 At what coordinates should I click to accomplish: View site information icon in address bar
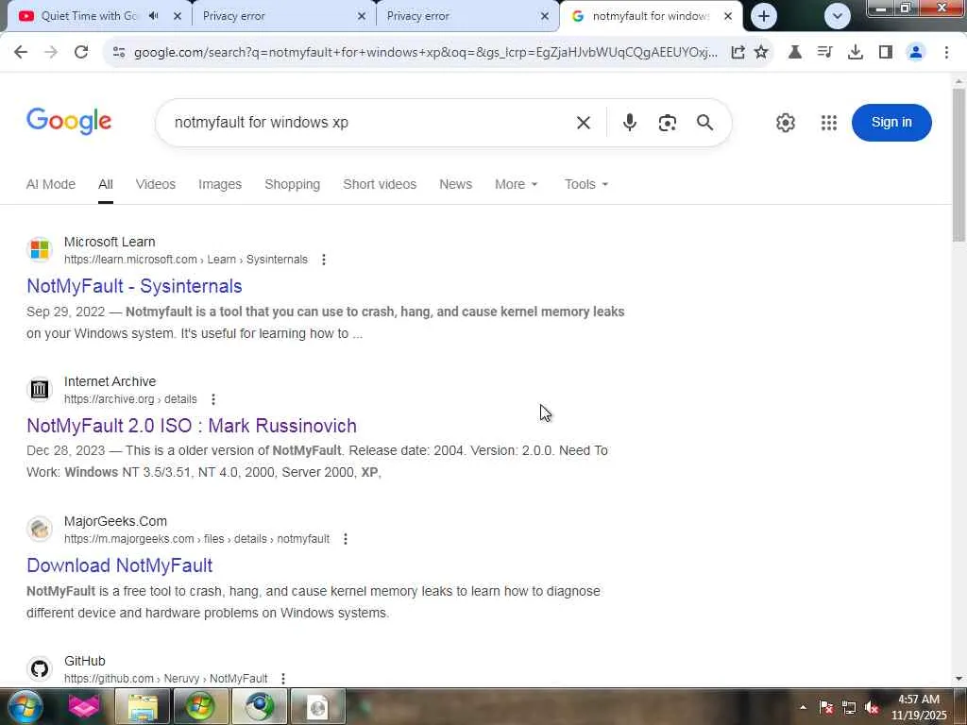[119, 52]
